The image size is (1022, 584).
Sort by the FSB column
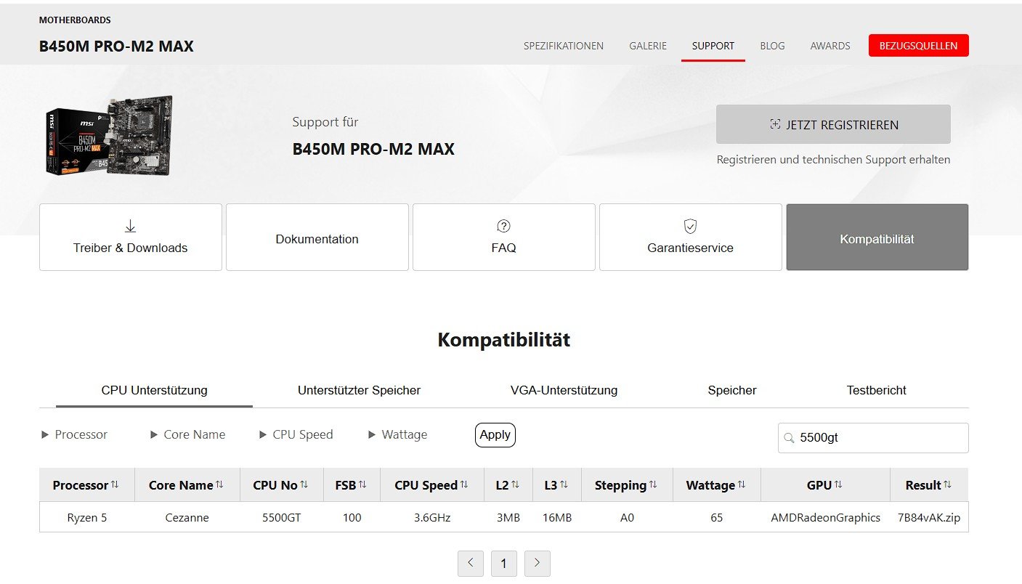[352, 484]
